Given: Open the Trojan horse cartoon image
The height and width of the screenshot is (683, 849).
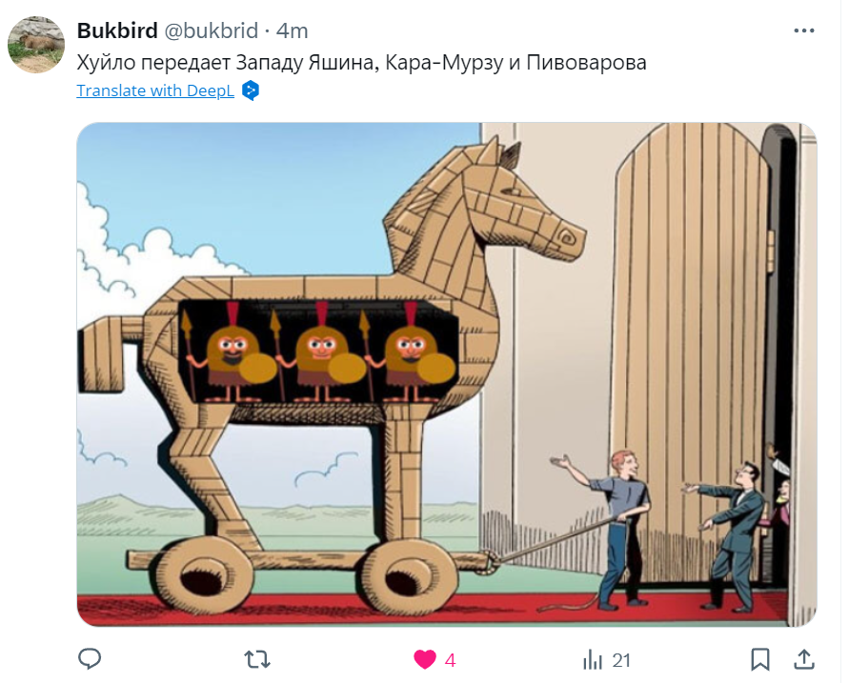Looking at the screenshot, I should 447,374.
